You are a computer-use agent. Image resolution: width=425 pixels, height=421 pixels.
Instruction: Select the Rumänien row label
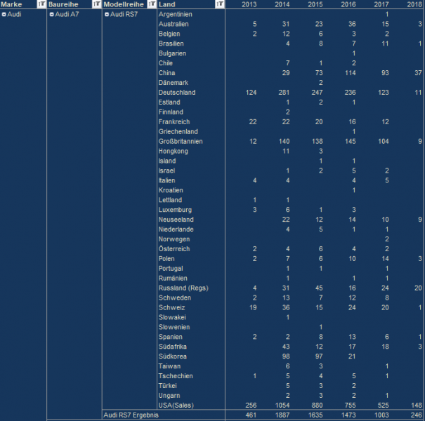point(173,278)
